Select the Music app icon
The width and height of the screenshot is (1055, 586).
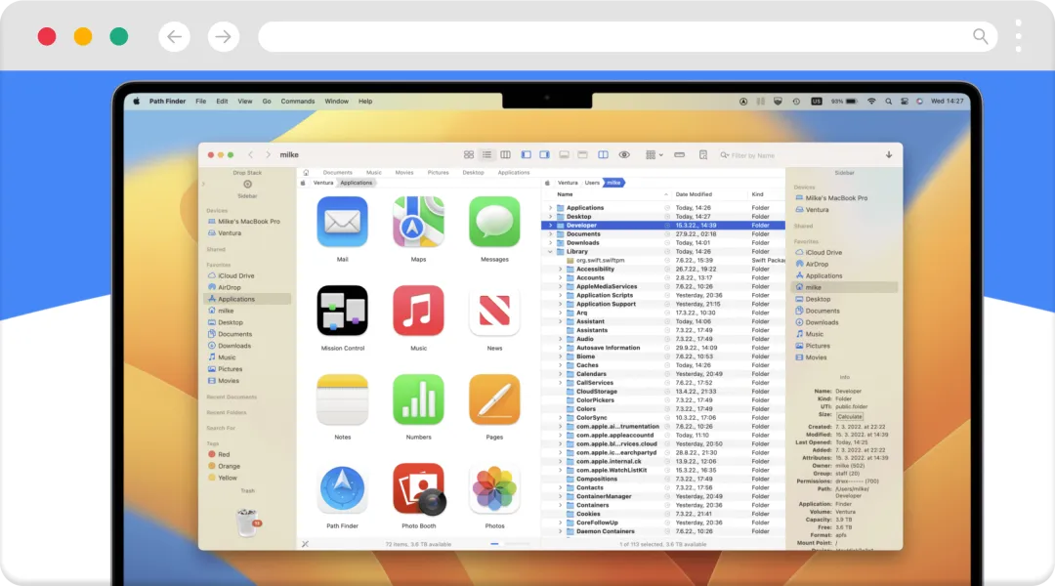(x=418, y=311)
